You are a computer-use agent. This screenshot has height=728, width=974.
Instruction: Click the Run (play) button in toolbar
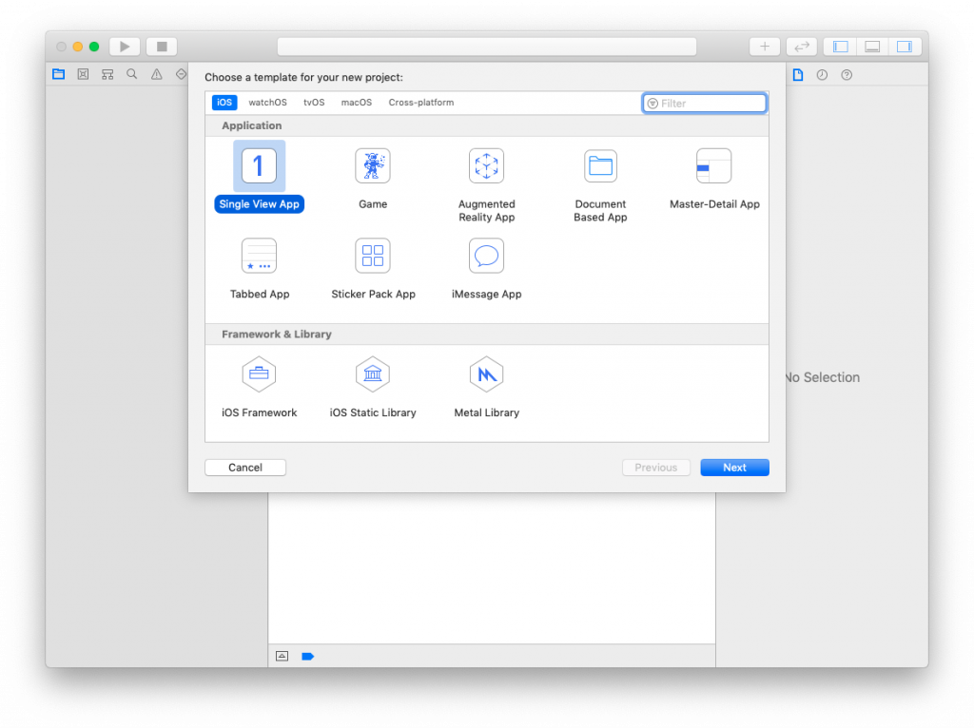pos(125,47)
